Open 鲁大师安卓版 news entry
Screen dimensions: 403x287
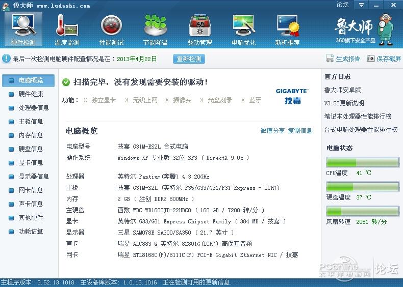coord(343,90)
